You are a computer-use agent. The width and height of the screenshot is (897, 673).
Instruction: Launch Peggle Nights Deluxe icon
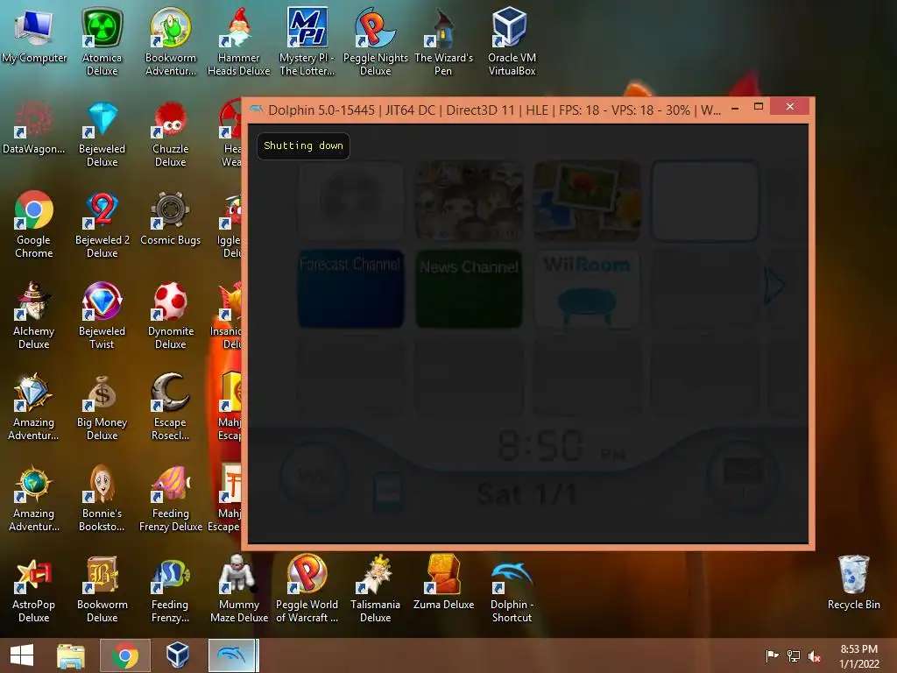click(375, 41)
